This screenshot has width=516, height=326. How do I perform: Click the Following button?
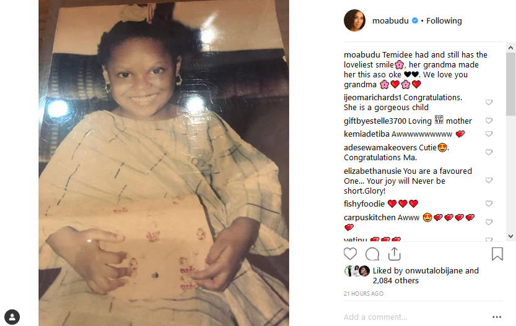click(444, 20)
